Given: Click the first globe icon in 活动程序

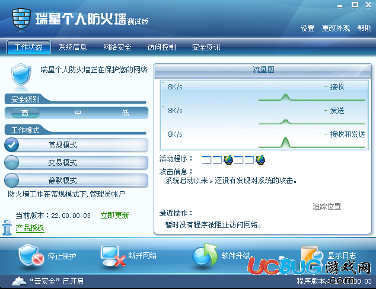Looking at the screenshot, I should click(228, 159).
